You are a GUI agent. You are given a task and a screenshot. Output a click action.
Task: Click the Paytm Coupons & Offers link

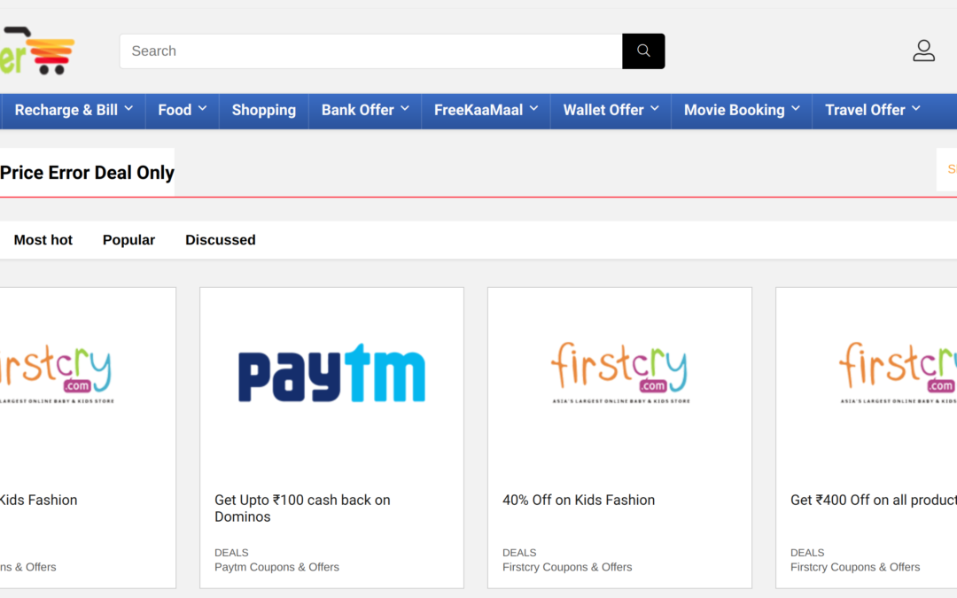tap(276, 567)
